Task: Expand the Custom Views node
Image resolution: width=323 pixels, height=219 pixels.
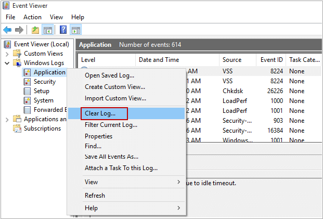Action: pos(7,54)
